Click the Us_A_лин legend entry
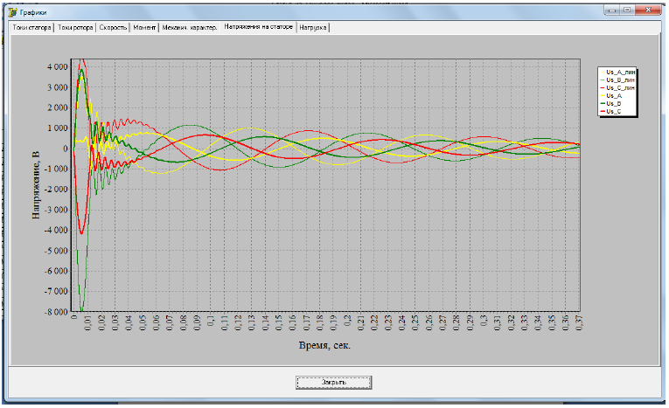Image resolution: width=669 pixels, height=408 pixels. [x=619, y=73]
